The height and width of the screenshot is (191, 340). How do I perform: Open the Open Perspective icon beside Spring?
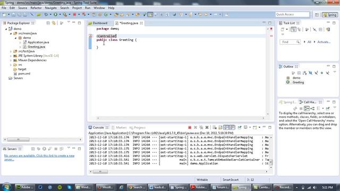pyautogui.click(x=317, y=15)
